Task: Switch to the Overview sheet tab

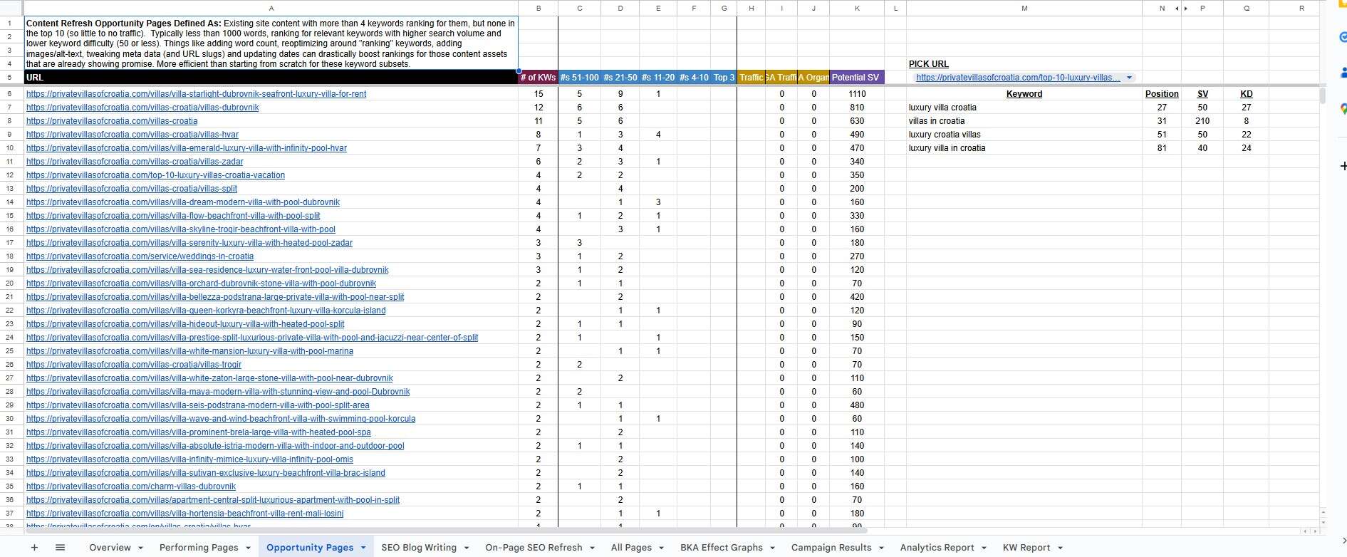Action: (x=110, y=548)
